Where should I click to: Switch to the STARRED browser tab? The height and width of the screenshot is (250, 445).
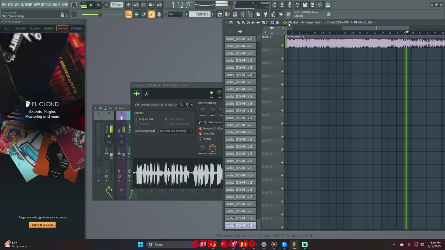(x=76, y=28)
